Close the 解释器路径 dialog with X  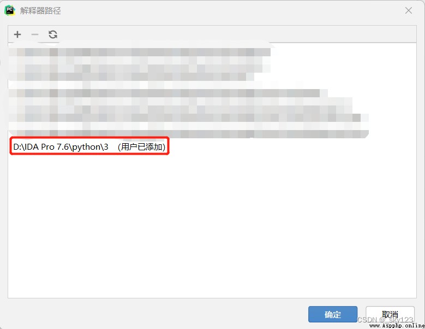coord(409,10)
